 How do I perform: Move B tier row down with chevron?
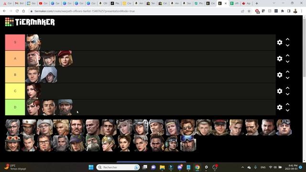(x=287, y=77)
